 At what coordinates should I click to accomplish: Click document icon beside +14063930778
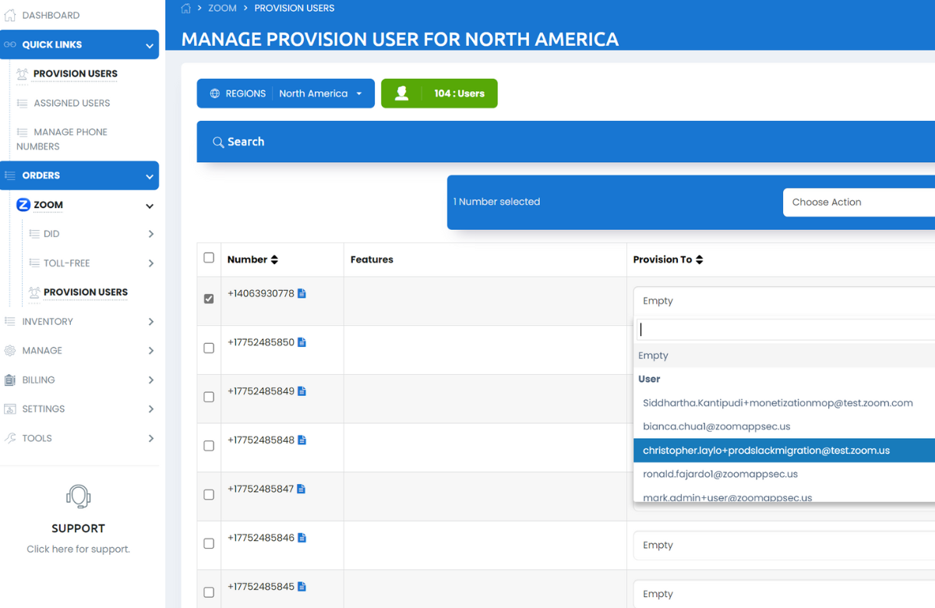point(302,294)
